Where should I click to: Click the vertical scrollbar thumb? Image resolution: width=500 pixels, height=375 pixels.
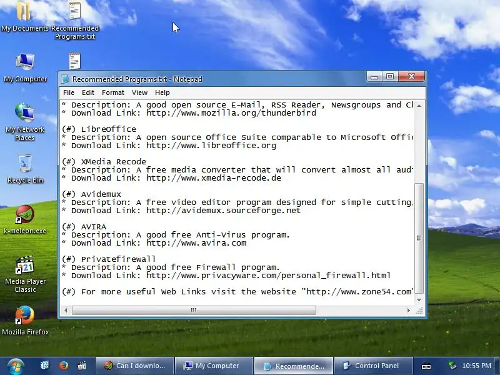coord(419,238)
